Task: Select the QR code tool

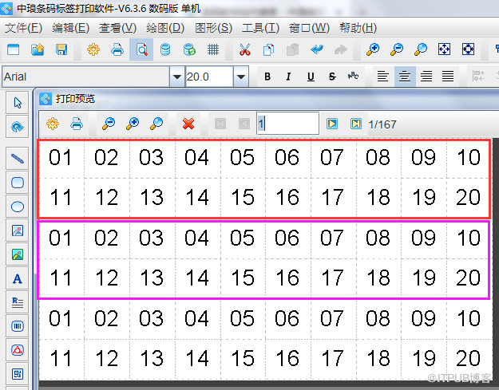Action: [x=18, y=374]
